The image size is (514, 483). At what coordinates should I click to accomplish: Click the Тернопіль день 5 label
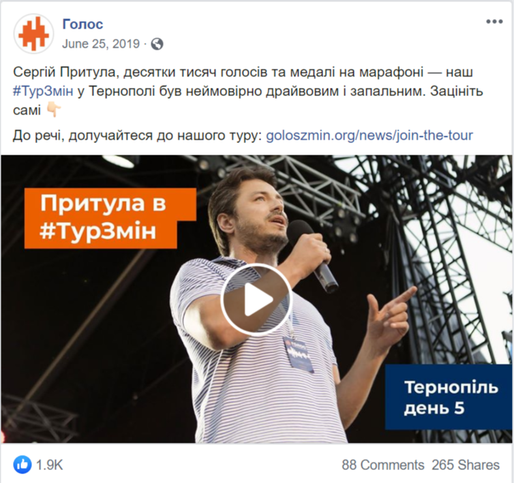coord(448,396)
